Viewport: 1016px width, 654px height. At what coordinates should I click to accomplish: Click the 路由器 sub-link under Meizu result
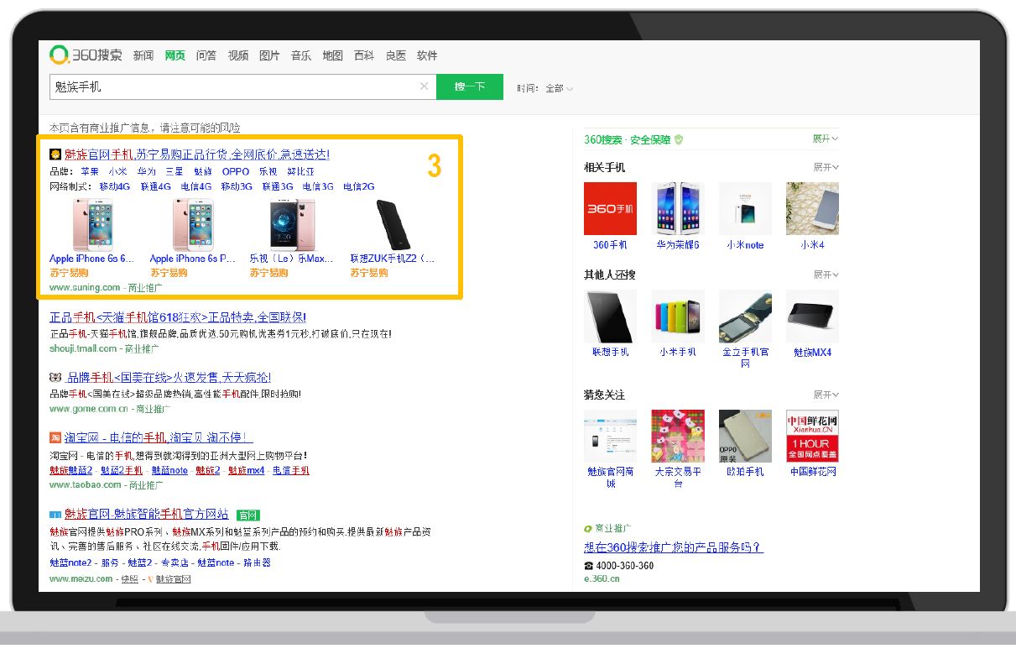[x=257, y=562]
